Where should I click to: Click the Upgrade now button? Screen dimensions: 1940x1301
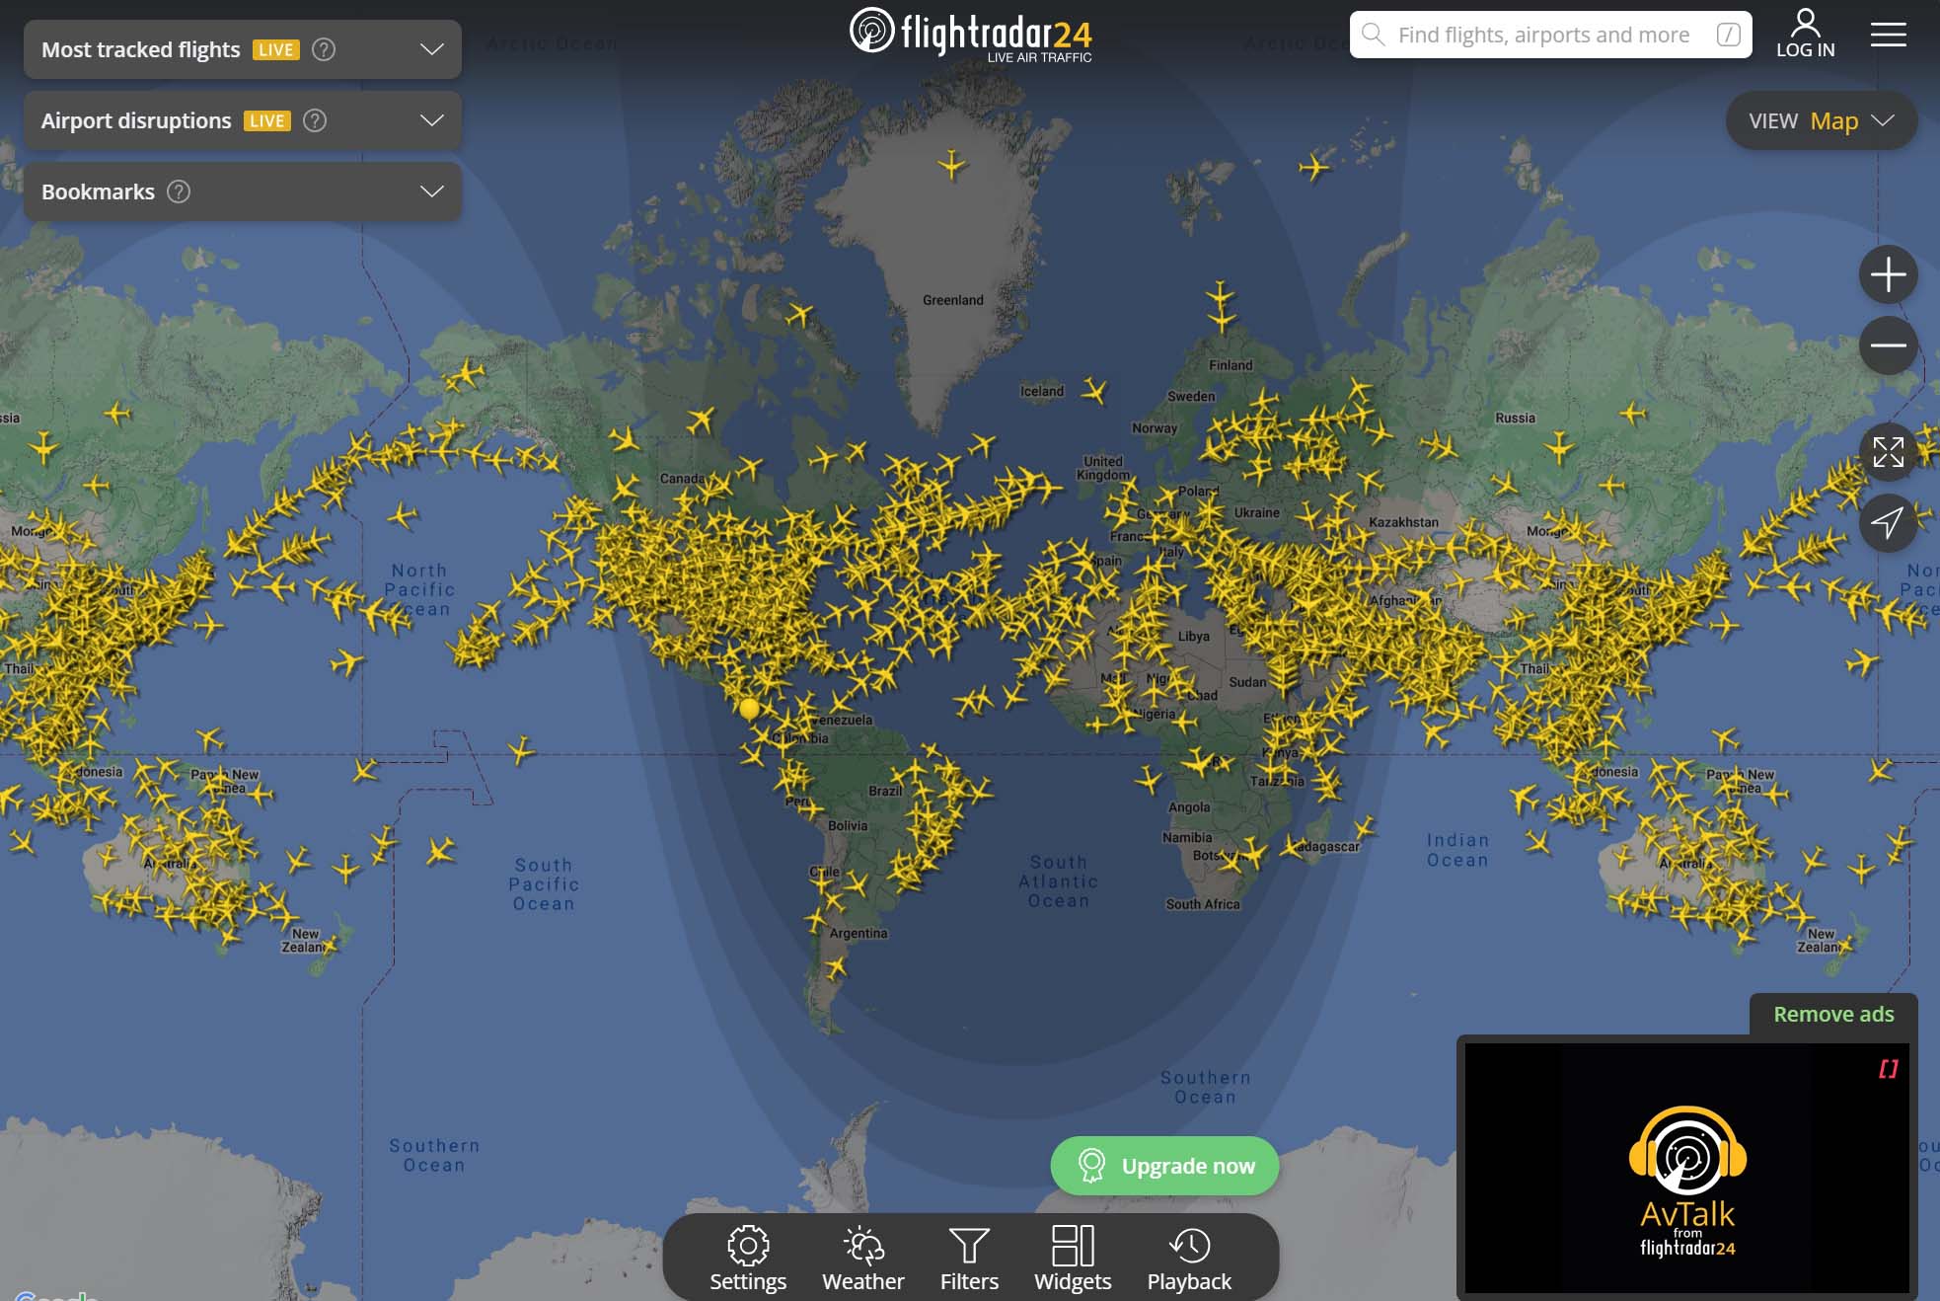1164,1166
